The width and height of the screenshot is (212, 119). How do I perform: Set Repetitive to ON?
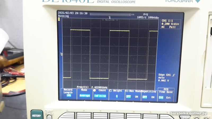(x=153, y=97)
